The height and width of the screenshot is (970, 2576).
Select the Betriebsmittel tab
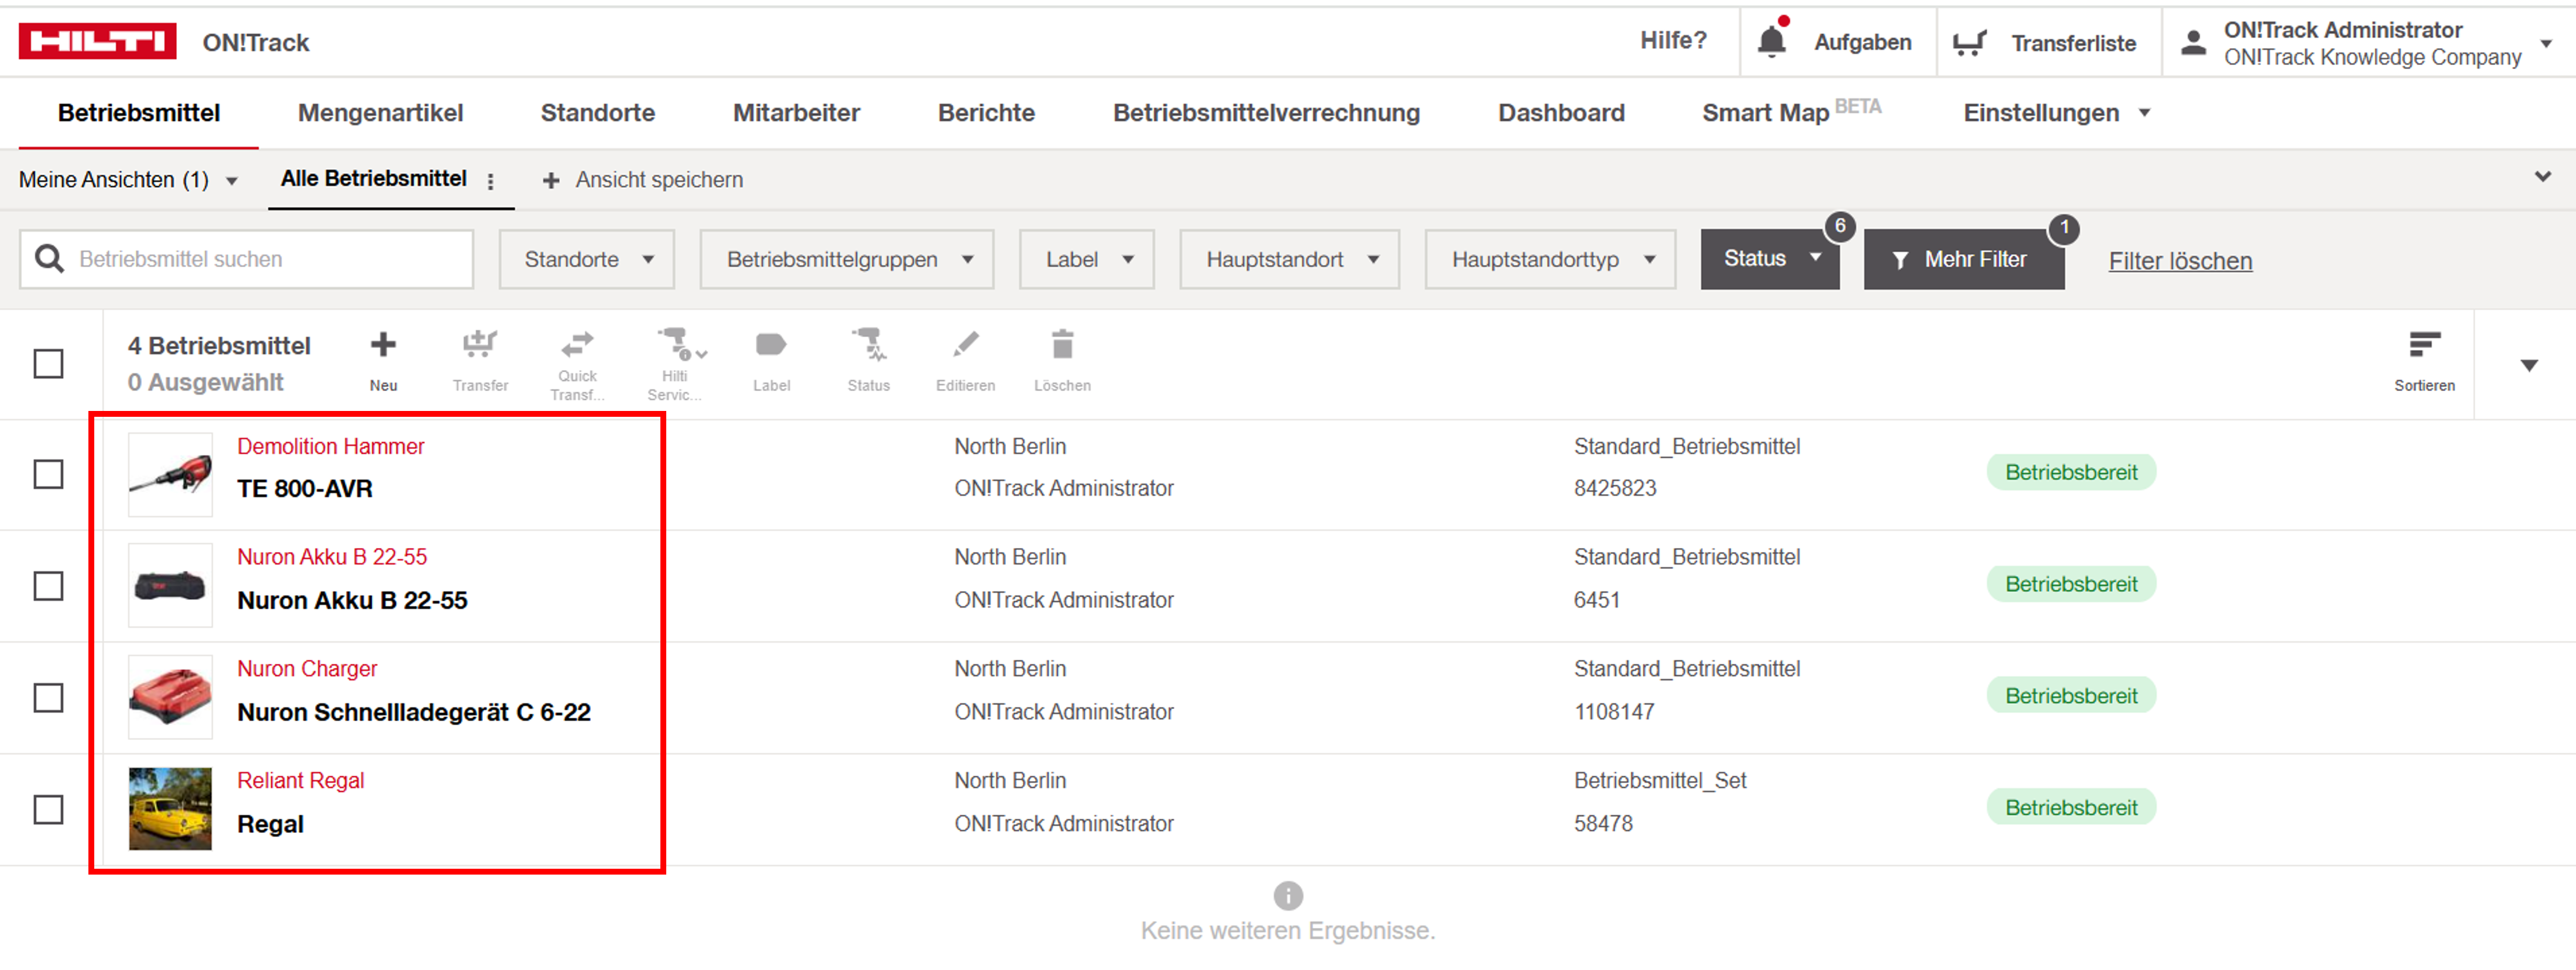pyautogui.click(x=139, y=113)
